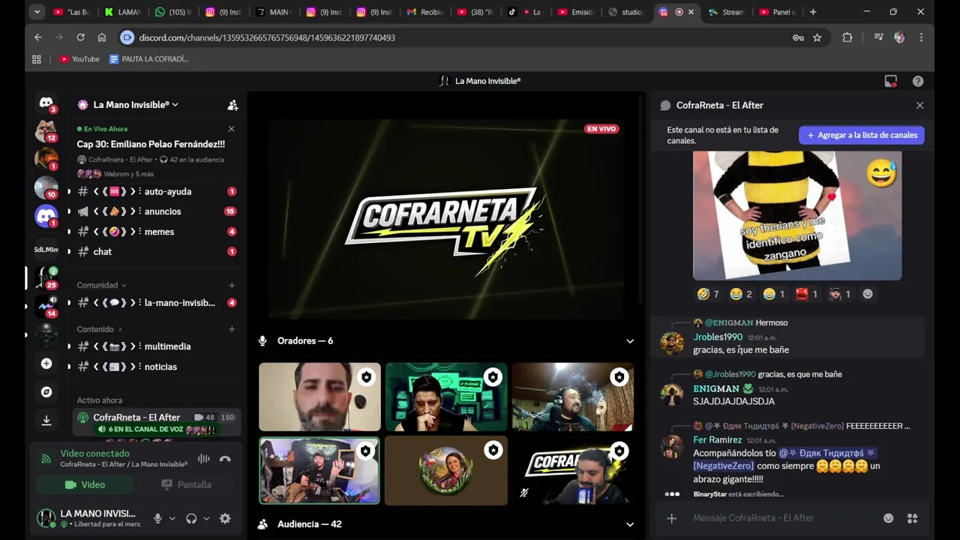The width and height of the screenshot is (960, 540).
Task: Click Jrobles1990 username in chat
Action: point(718,337)
